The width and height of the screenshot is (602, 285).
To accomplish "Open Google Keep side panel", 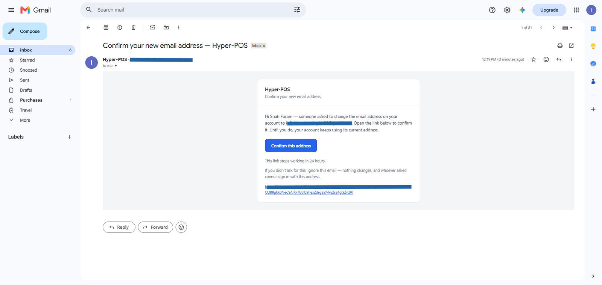I will coord(593,46).
